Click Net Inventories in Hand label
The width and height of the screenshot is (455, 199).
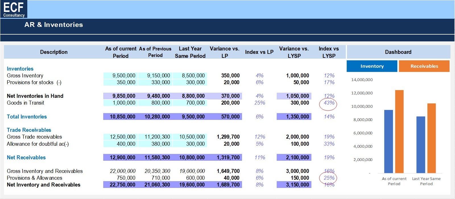tap(35, 96)
